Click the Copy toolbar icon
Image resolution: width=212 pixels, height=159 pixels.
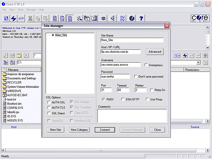tap(38, 18)
